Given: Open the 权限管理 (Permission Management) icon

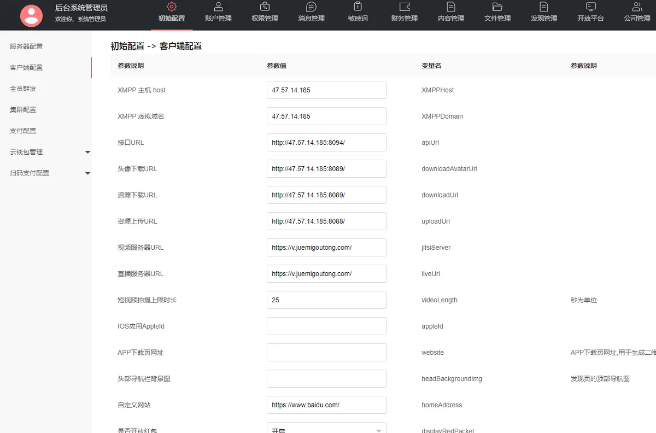Looking at the screenshot, I should 265,12.
